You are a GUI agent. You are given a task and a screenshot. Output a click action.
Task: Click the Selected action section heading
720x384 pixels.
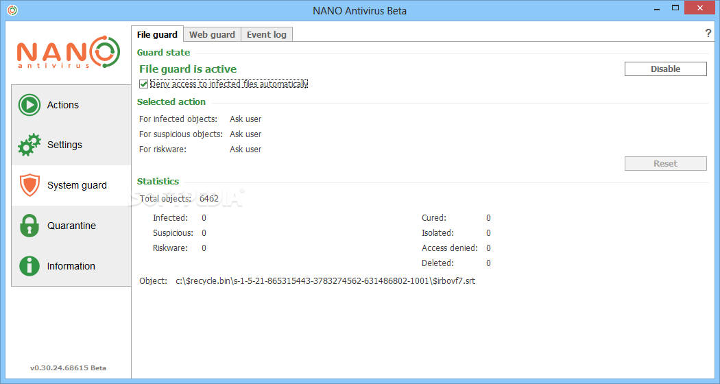click(171, 102)
